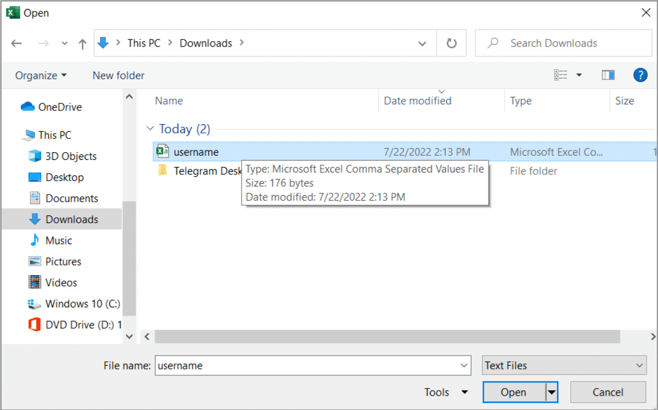
Task: Sort files by Date modified column
Action: (417, 100)
